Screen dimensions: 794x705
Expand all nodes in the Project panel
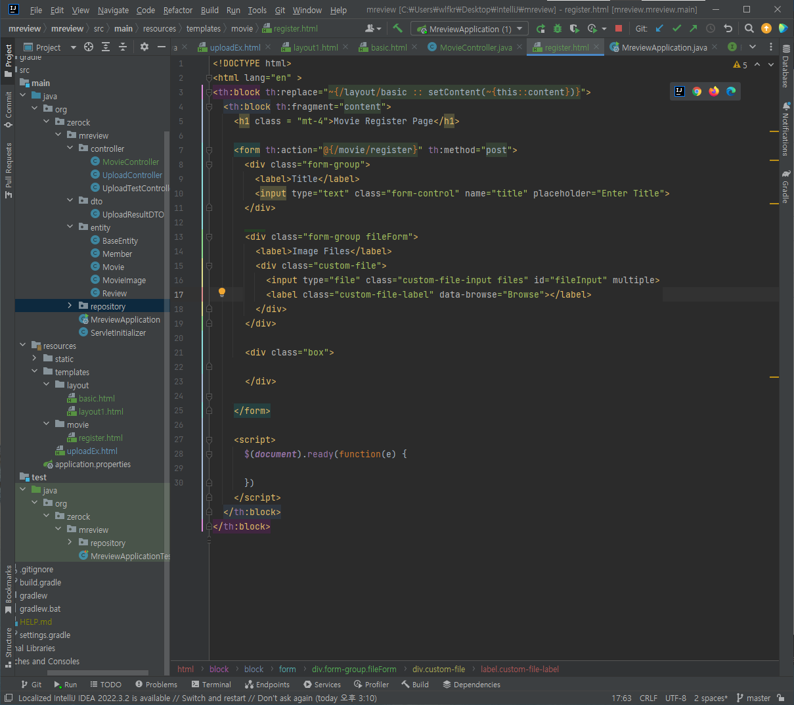click(106, 47)
